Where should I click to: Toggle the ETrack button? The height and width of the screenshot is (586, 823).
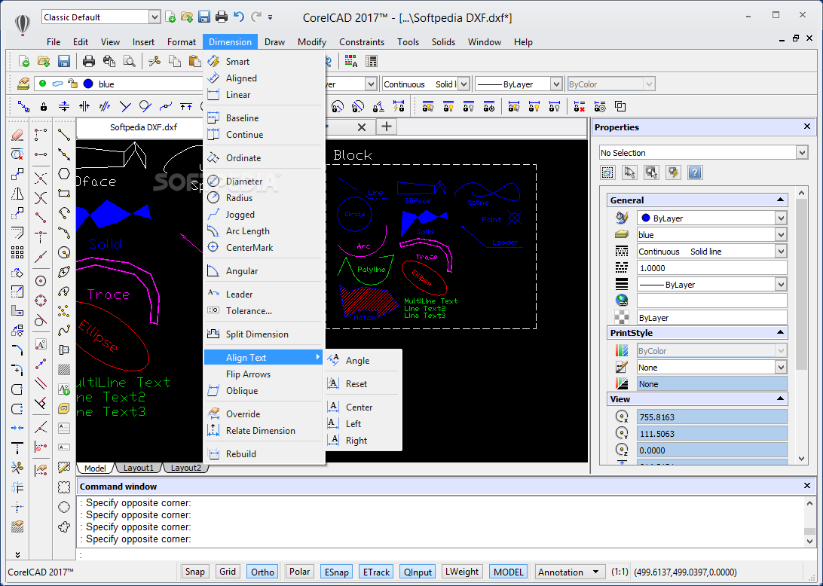[x=376, y=572]
